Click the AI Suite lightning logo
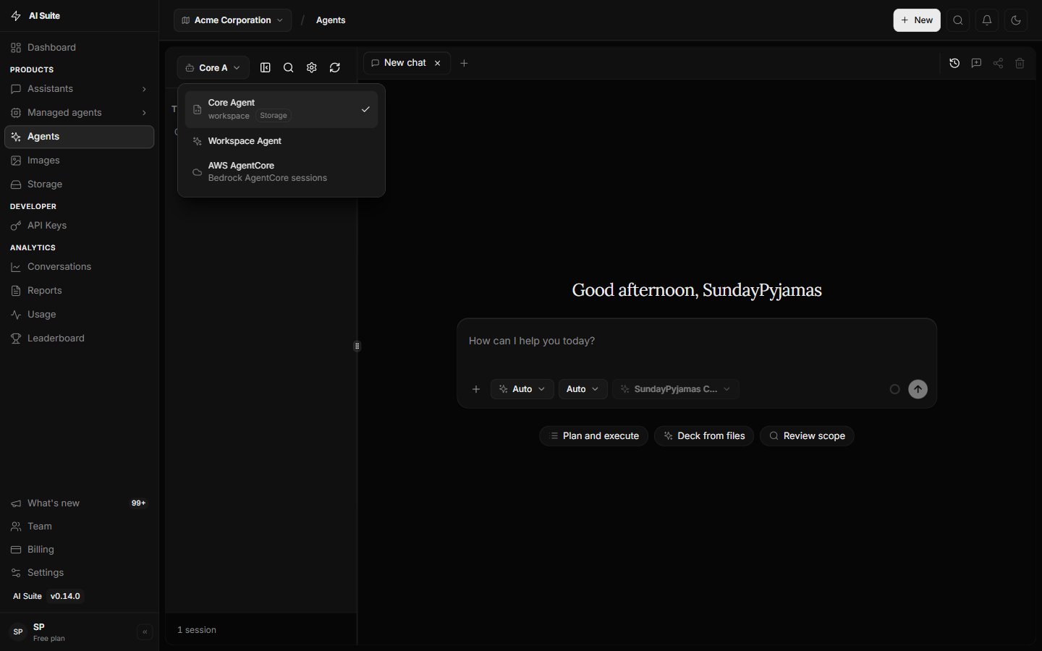Image resolution: width=1042 pixels, height=651 pixels. tap(16, 16)
